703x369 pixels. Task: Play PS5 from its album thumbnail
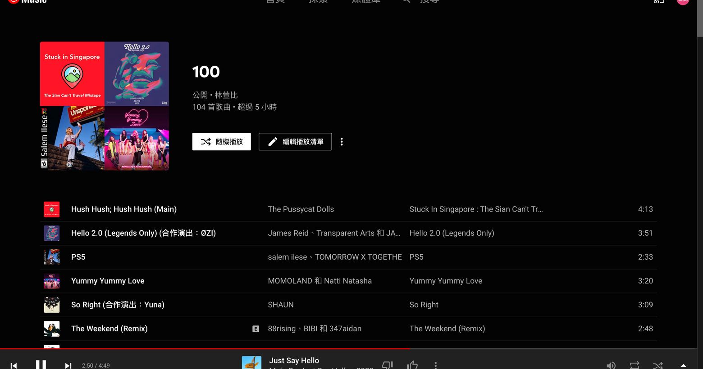point(52,257)
